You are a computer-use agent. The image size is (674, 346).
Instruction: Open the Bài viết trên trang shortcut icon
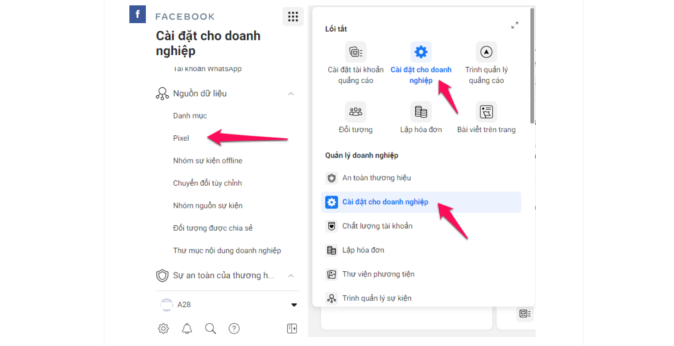[x=486, y=112]
